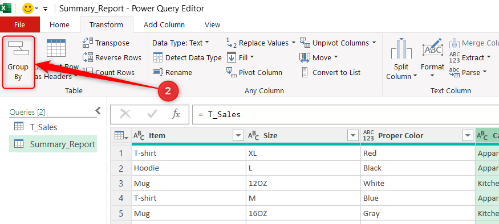499x224 pixels.
Task: Click the formula bar input field
Action: point(346,114)
